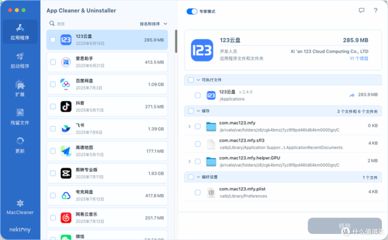The image size is (388, 240).
Task: Open the 按名称排序 sort dropdown
Action: [x=153, y=24]
